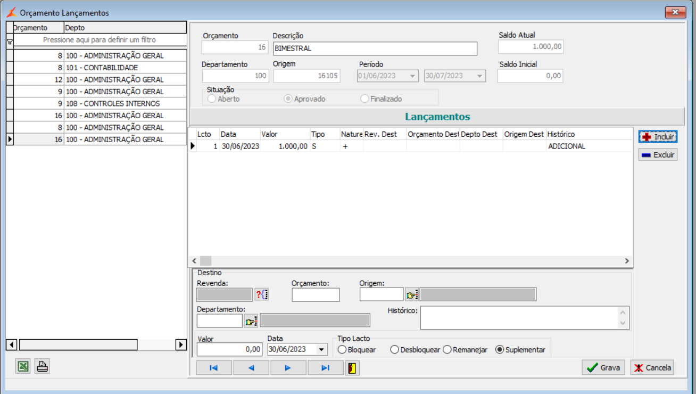The height and width of the screenshot is (394, 696).
Task: Click the Saldo Inicial field
Action: [530, 76]
